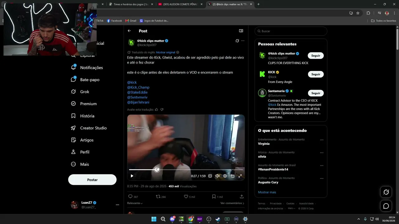Viewport: 399px width, 224px height.
Task: Repost the post with 286 reposts
Action: point(161,197)
